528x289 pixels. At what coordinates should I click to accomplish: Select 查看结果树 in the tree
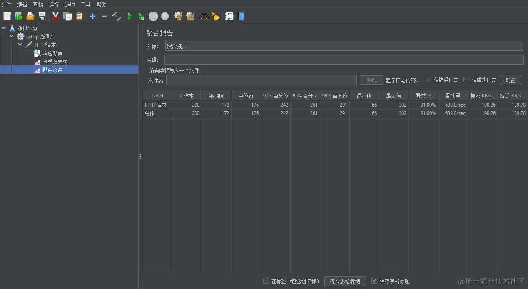[x=55, y=62]
